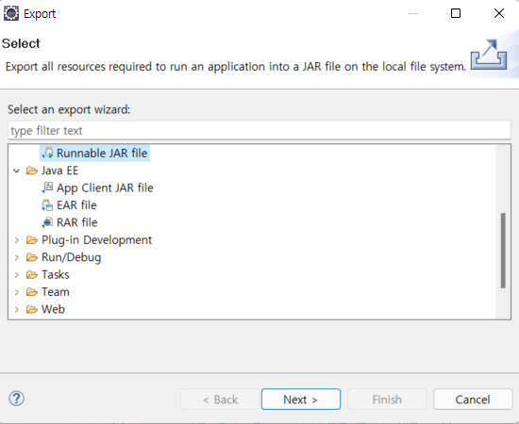Maximize the Export dialog window

click(456, 13)
